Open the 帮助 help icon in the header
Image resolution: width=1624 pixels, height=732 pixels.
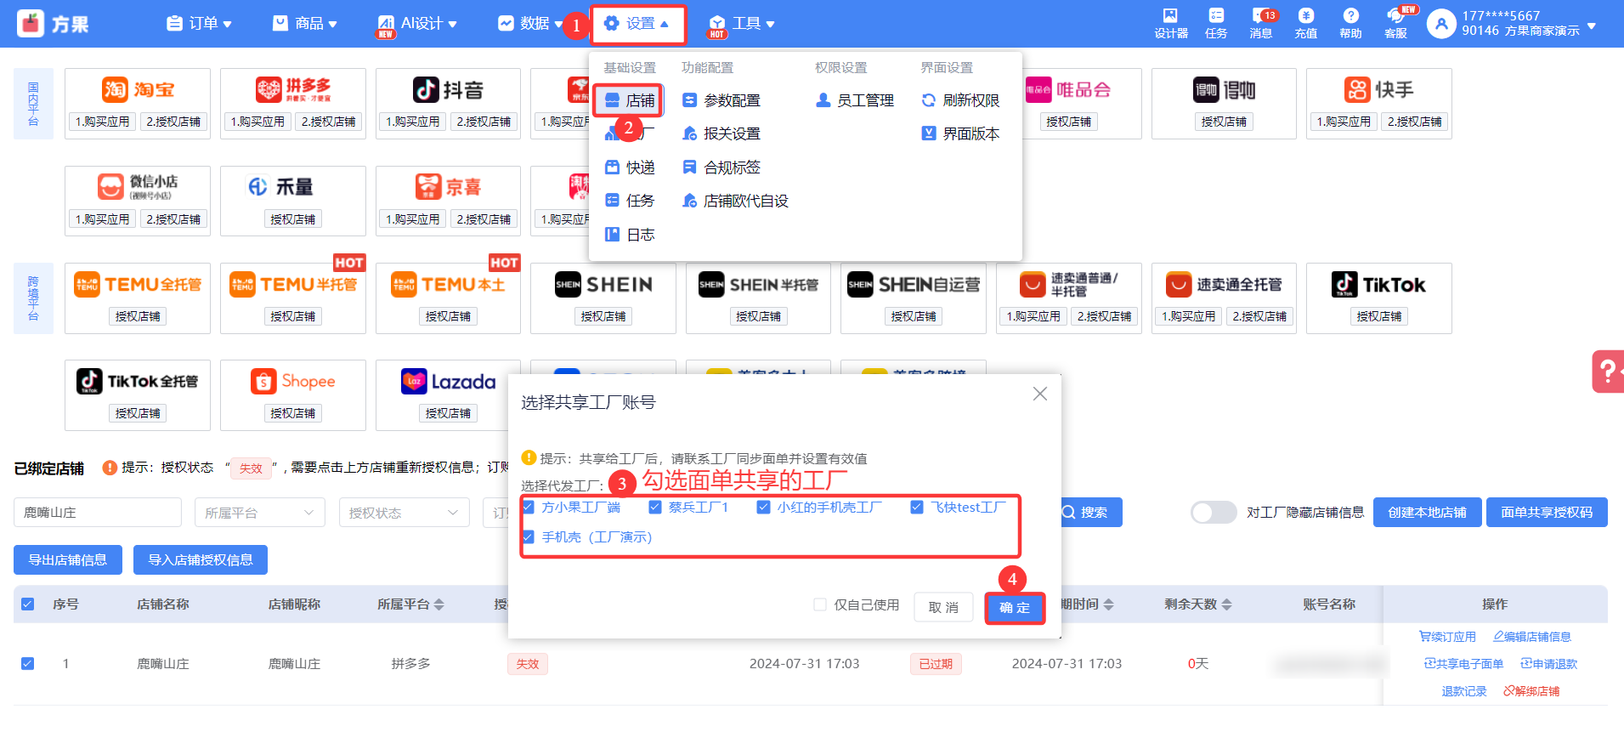1350,23
